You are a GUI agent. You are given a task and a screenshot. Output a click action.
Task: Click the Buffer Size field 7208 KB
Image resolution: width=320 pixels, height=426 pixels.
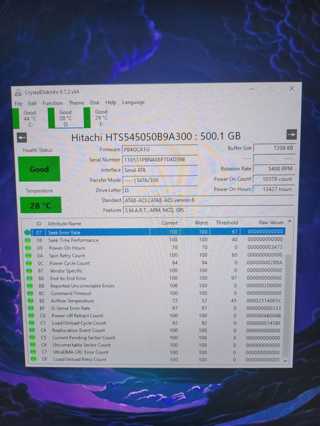click(x=274, y=148)
